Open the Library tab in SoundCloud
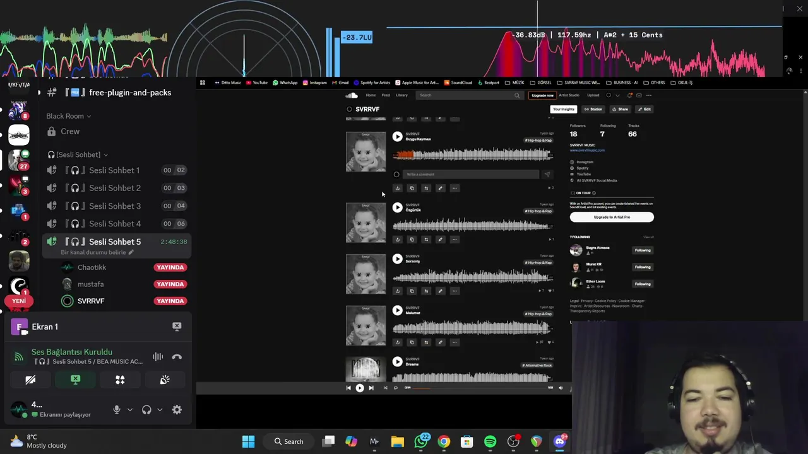The image size is (808, 454). tap(401, 95)
